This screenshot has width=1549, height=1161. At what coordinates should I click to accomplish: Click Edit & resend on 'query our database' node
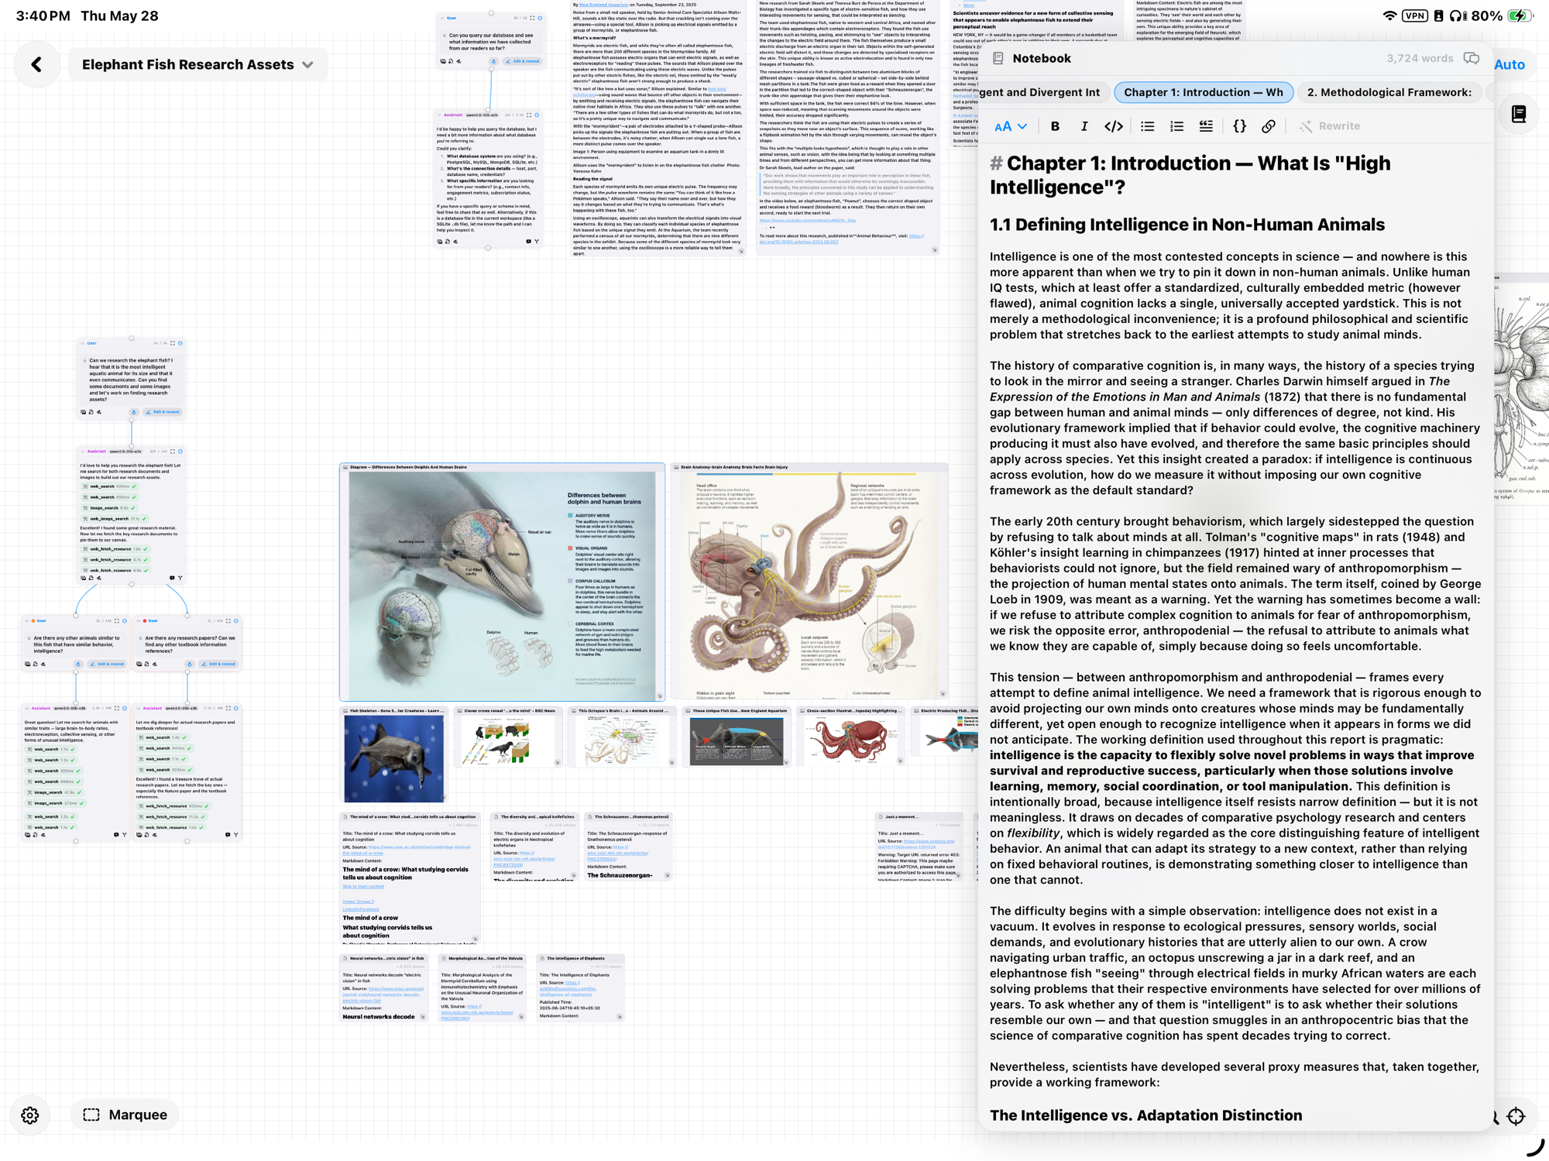[523, 61]
